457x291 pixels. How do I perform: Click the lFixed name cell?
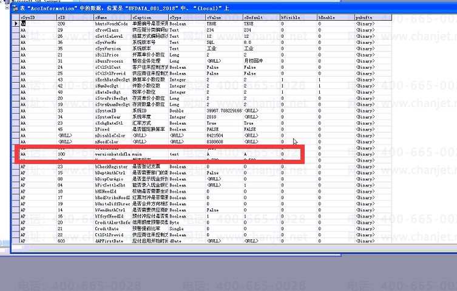(x=113, y=129)
